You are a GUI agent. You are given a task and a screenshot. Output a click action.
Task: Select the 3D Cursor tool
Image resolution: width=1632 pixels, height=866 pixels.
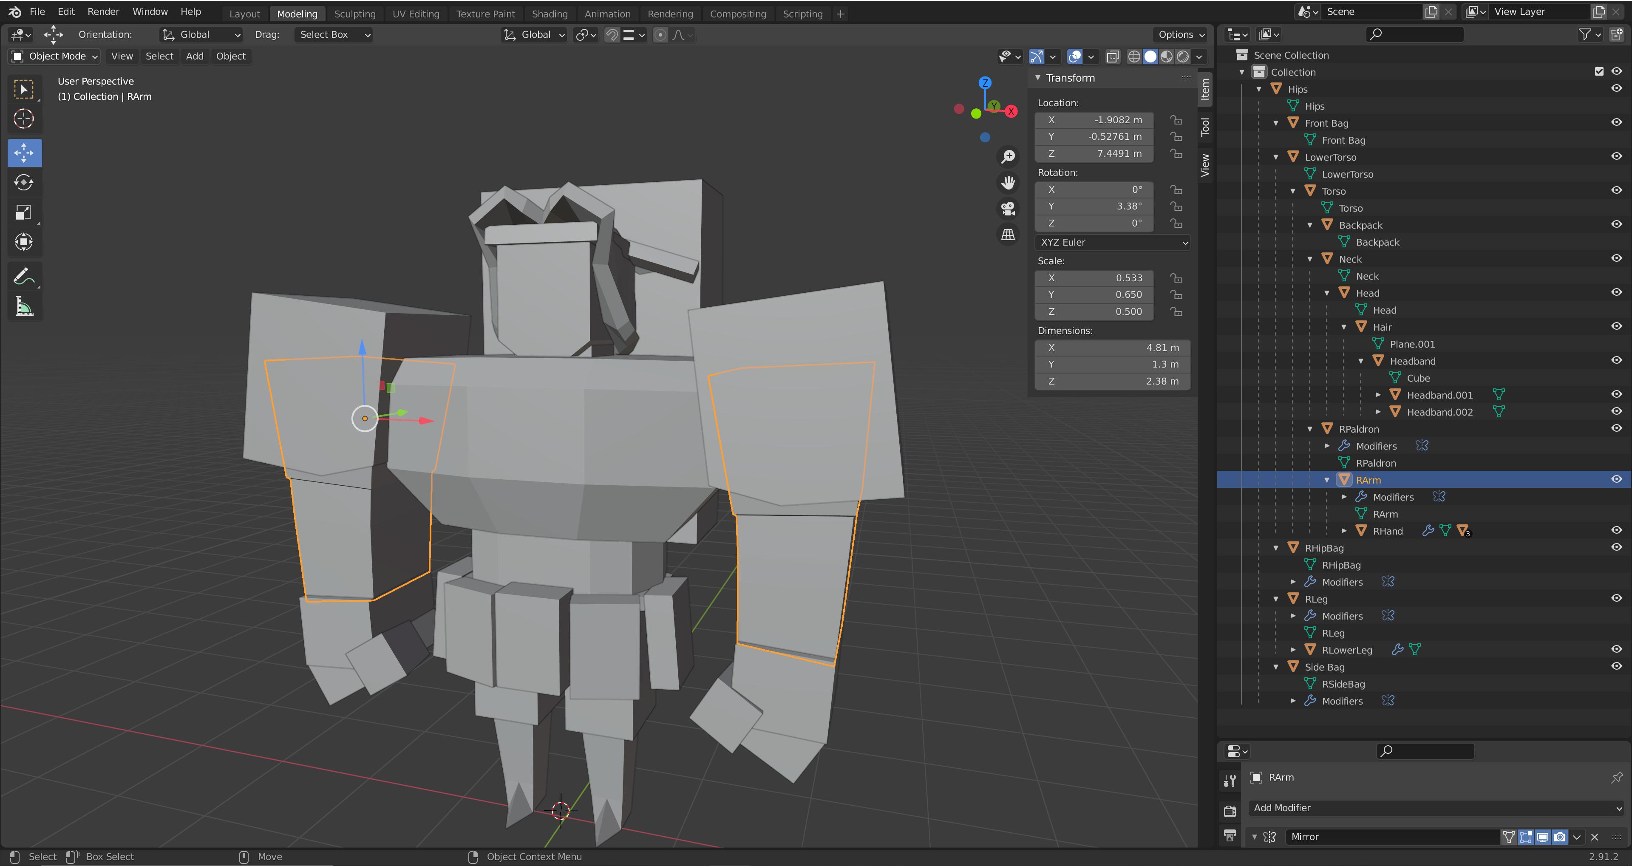click(24, 119)
